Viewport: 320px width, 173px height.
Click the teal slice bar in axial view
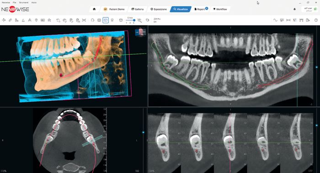92,141
